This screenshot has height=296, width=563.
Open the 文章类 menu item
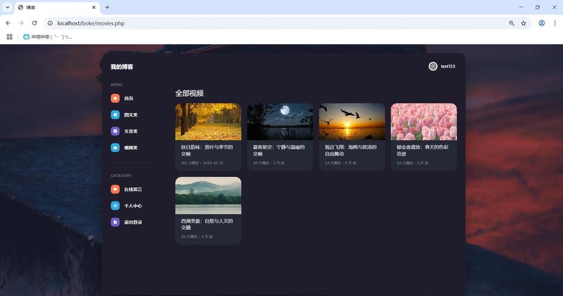point(131,131)
